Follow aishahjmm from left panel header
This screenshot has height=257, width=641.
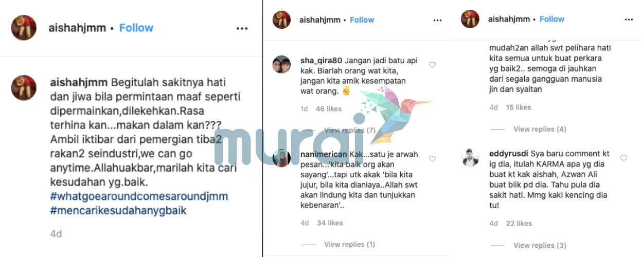click(136, 28)
